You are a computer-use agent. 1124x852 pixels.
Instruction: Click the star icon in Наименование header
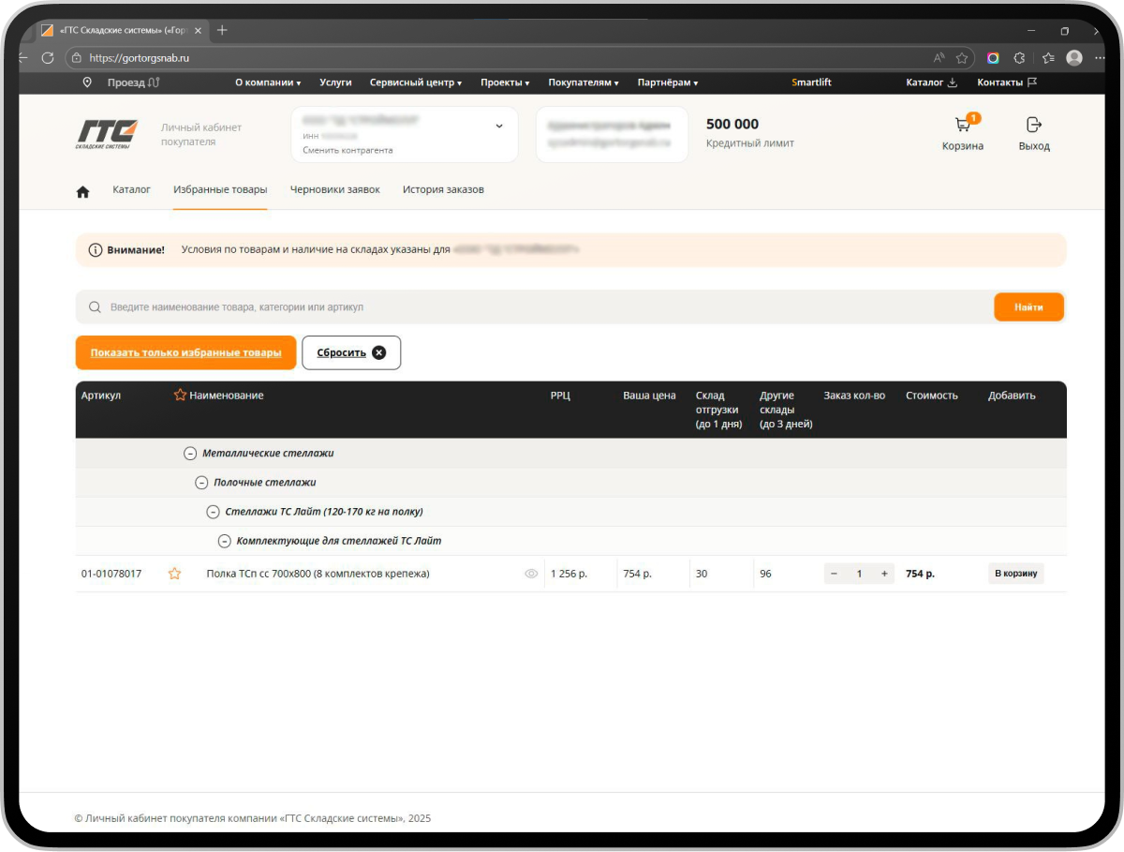pyautogui.click(x=180, y=396)
